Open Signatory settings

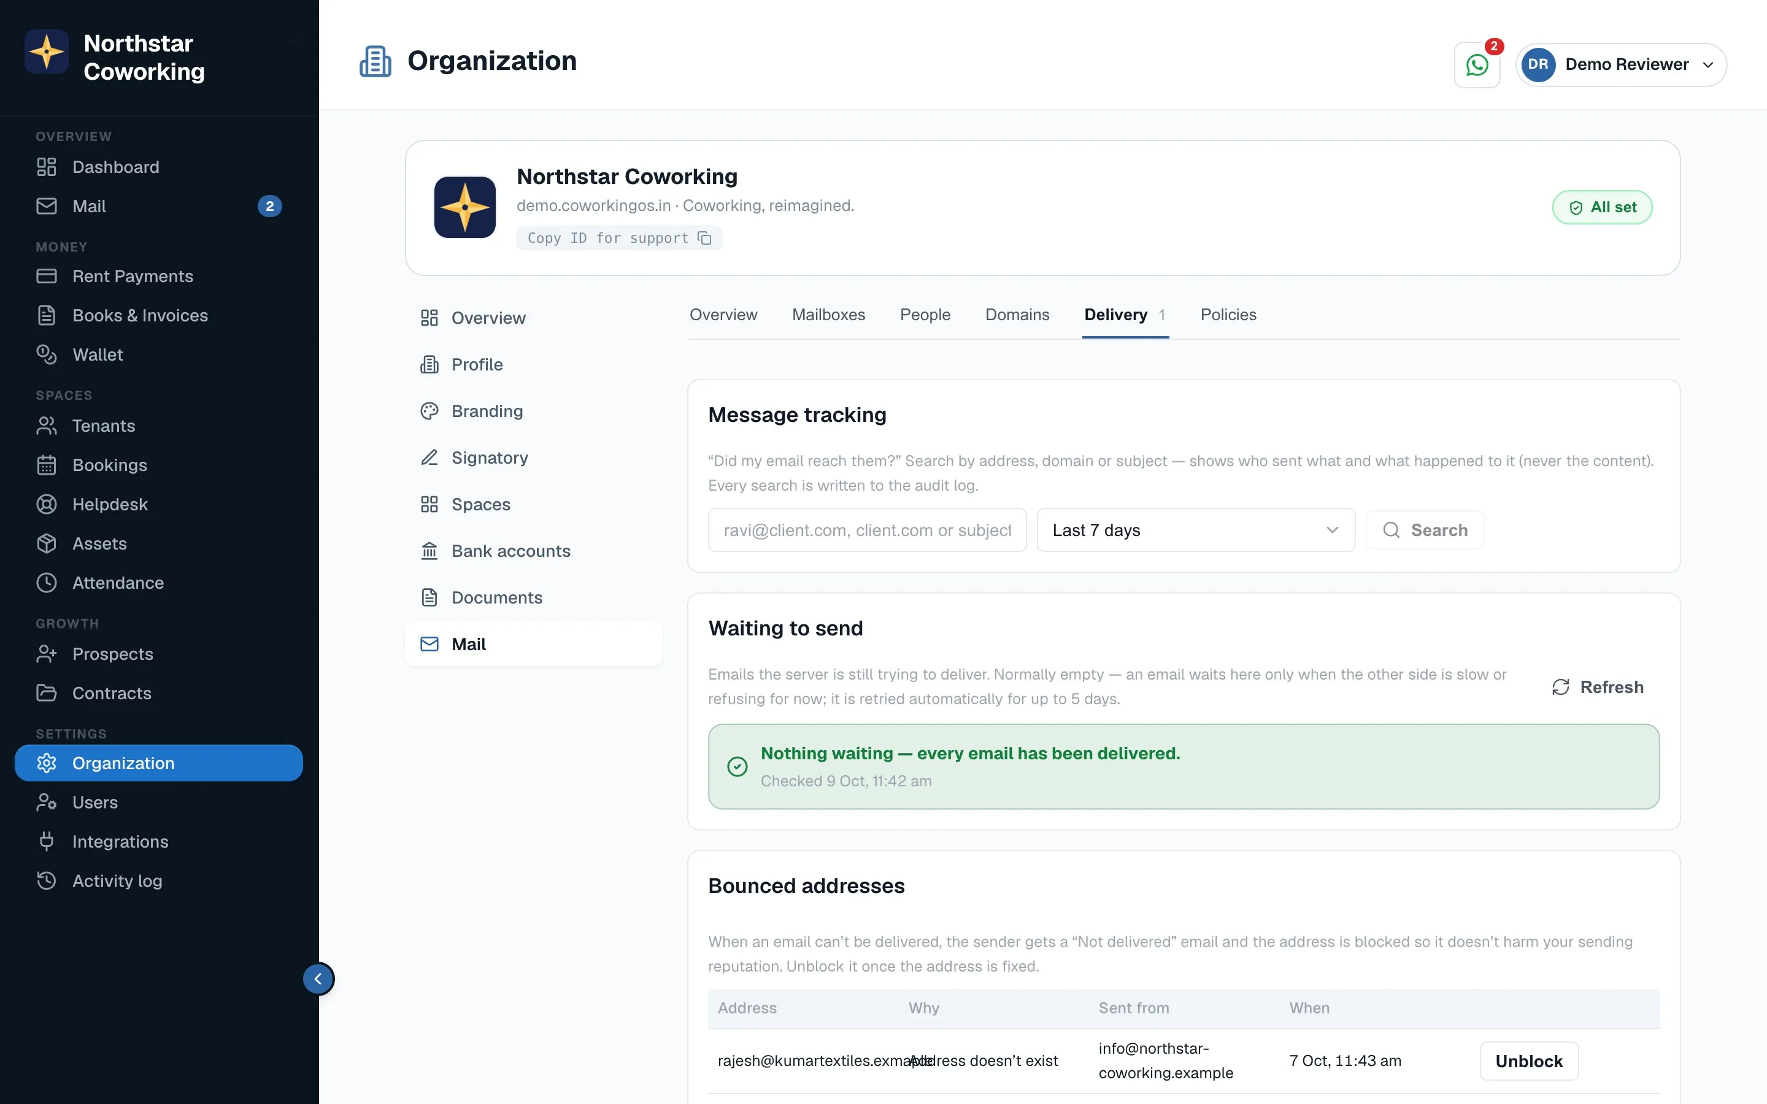pyautogui.click(x=534, y=458)
